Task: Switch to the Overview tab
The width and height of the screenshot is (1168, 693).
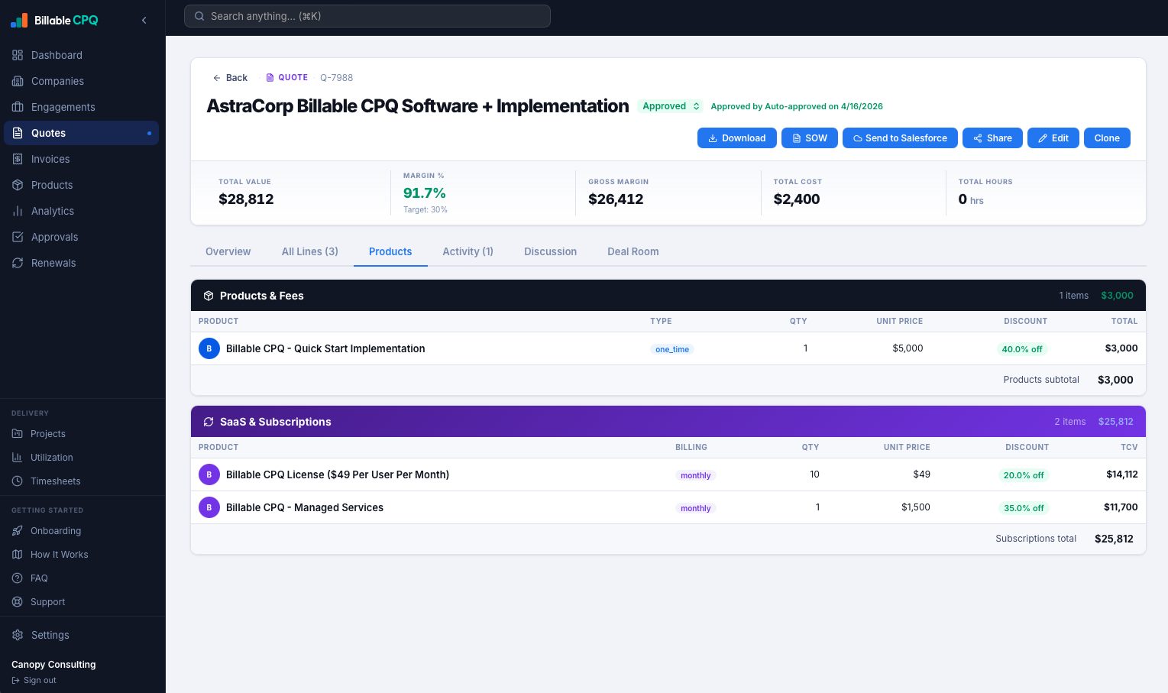Action: click(x=228, y=251)
